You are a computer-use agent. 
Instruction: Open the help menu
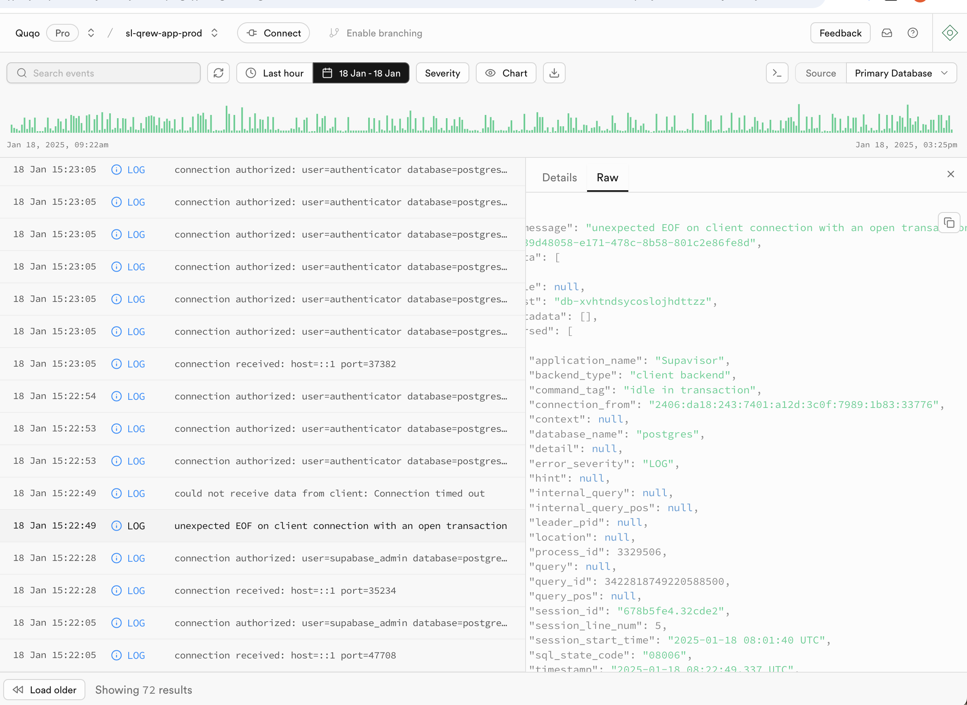point(913,33)
